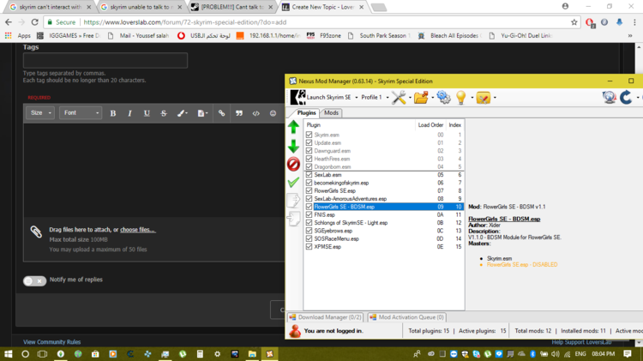Open the game folder icon in NMM
This screenshot has height=361, width=643.
(x=421, y=98)
